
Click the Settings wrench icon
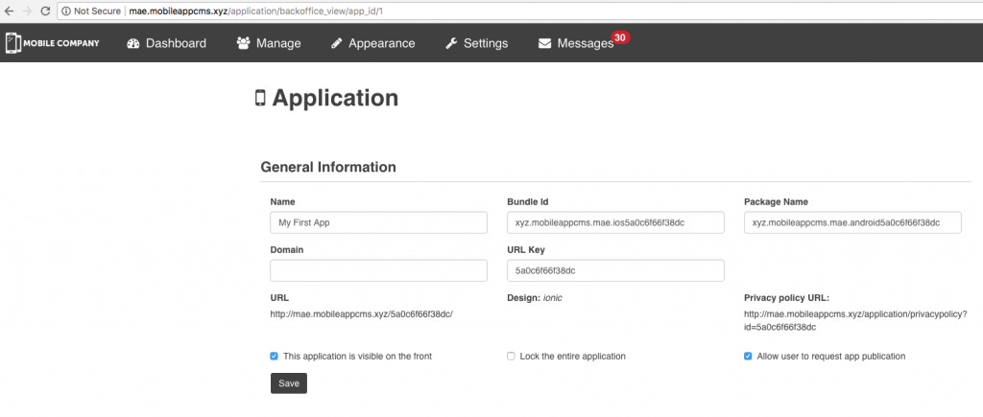pos(451,43)
